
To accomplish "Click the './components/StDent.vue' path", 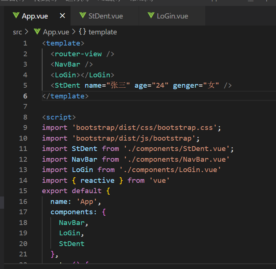I will (177, 149).
